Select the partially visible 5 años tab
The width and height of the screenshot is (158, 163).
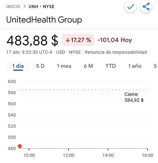pyautogui.click(x=155, y=66)
